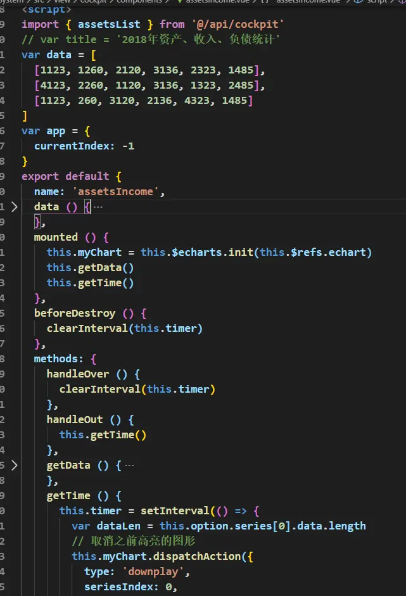
Task: Click the value 4123 in the data array
Action: coord(53,85)
